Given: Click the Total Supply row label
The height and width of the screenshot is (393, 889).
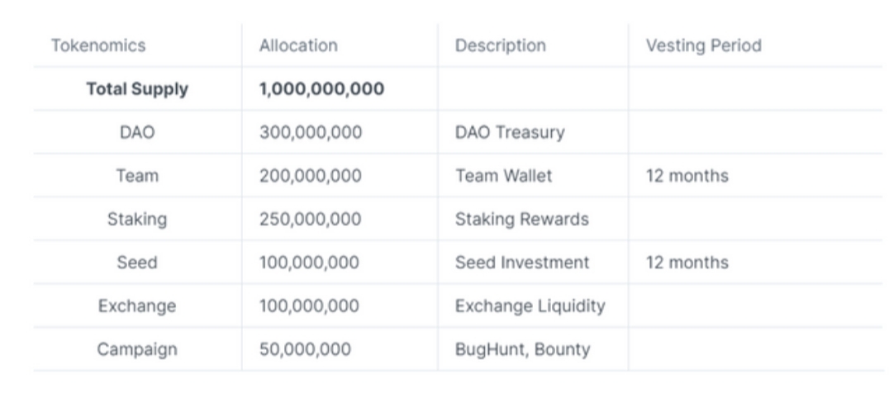Looking at the screenshot, I should (x=137, y=89).
